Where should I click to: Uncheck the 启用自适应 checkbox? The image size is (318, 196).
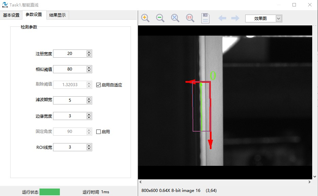pos(98,85)
